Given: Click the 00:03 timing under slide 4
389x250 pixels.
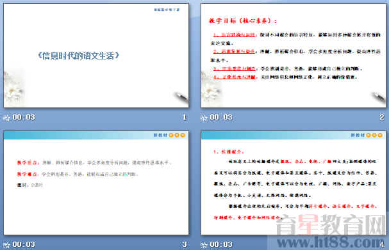Looking at the screenshot, I should 221,244.
